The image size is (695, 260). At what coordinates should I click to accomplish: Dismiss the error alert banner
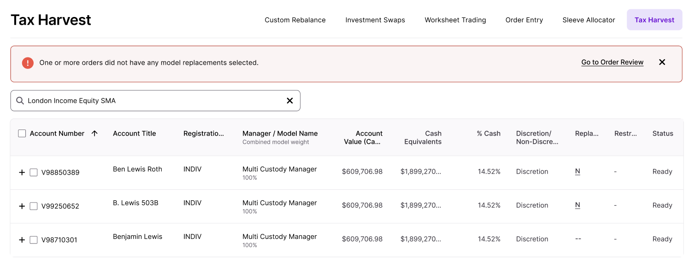[x=662, y=62]
